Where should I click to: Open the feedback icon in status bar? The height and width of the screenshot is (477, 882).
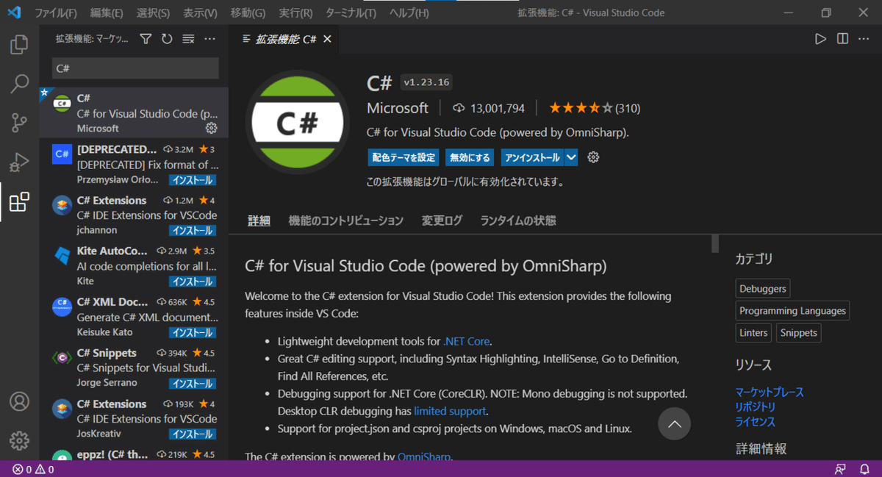(x=841, y=469)
